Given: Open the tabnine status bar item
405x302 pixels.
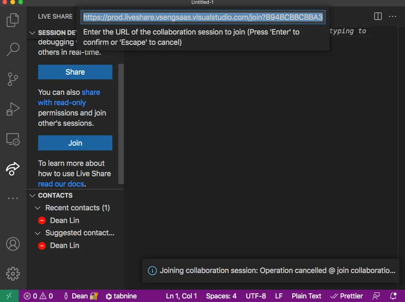Looking at the screenshot, I should [121, 296].
